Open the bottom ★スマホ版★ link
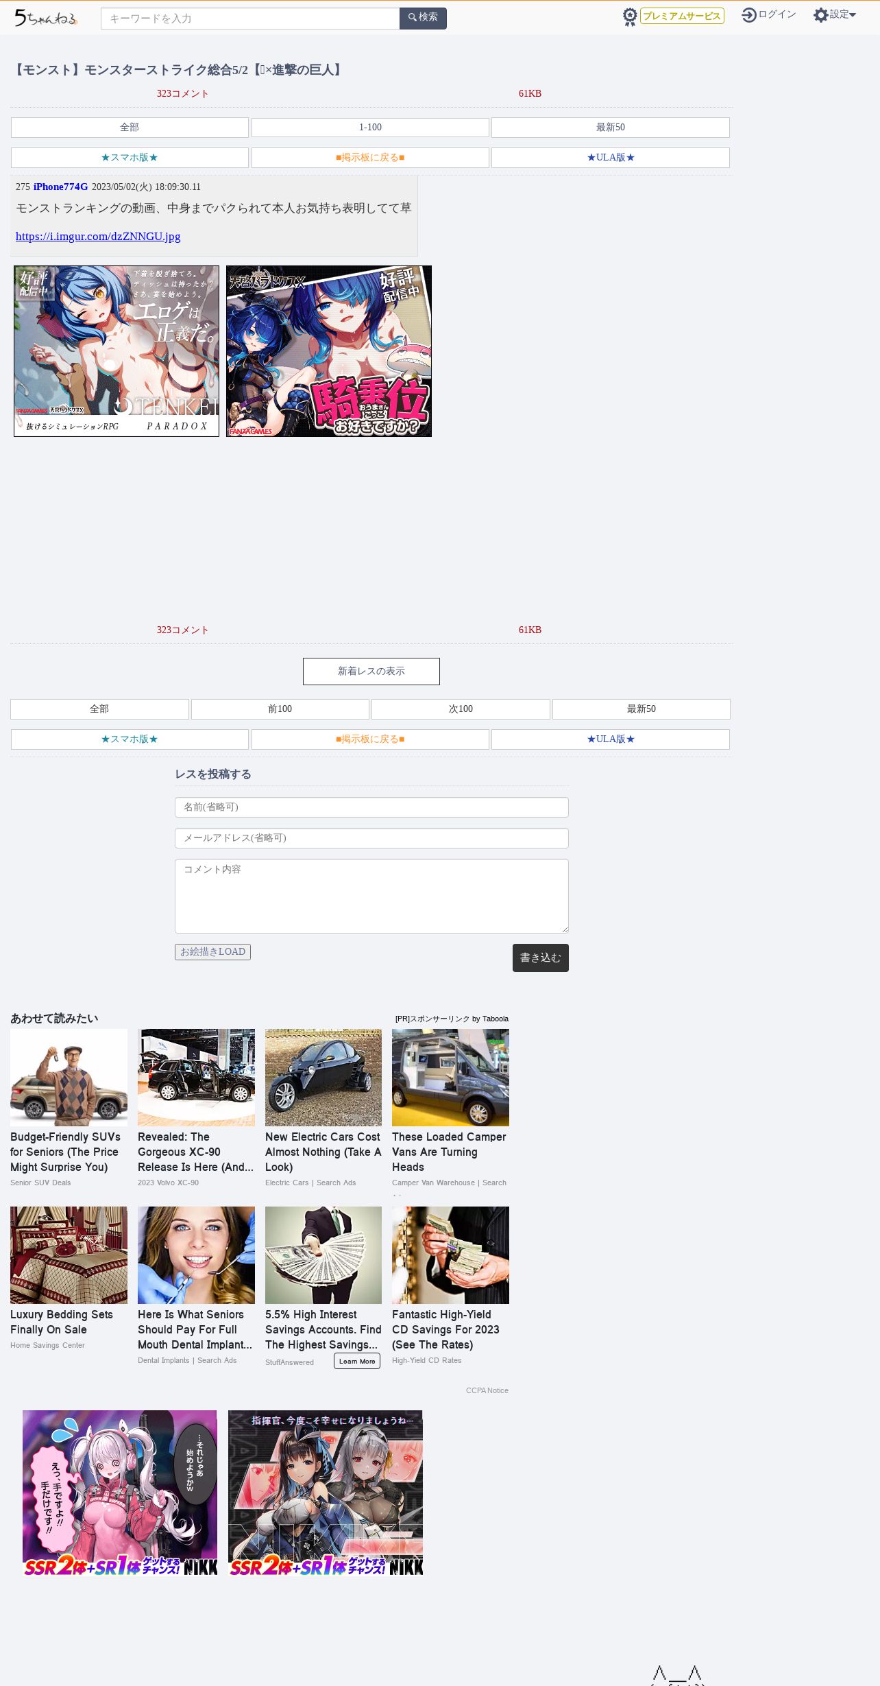Viewport: 880px width, 1686px height. coord(130,739)
